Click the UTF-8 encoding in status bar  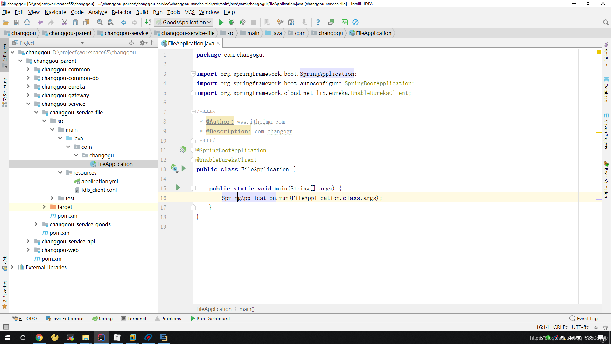[x=580, y=327]
